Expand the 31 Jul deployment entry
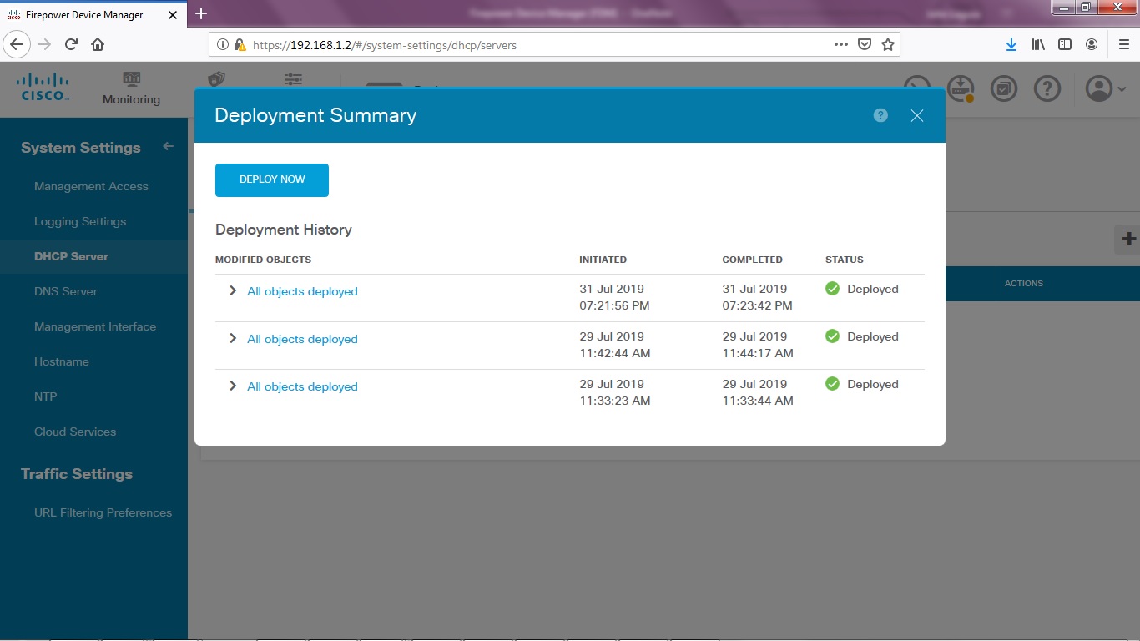Viewport: 1140px width, 641px height. 232,291
